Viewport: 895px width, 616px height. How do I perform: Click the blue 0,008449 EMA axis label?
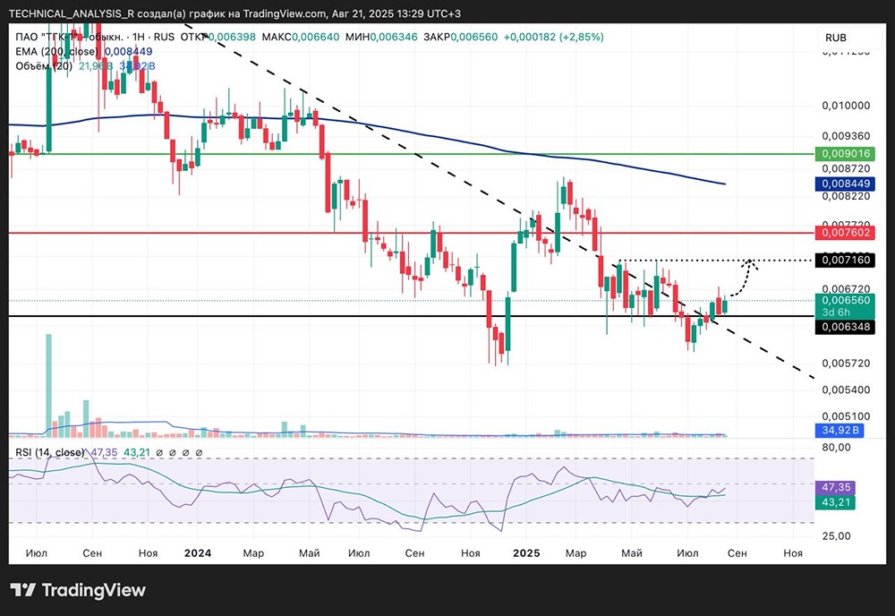coord(846,184)
